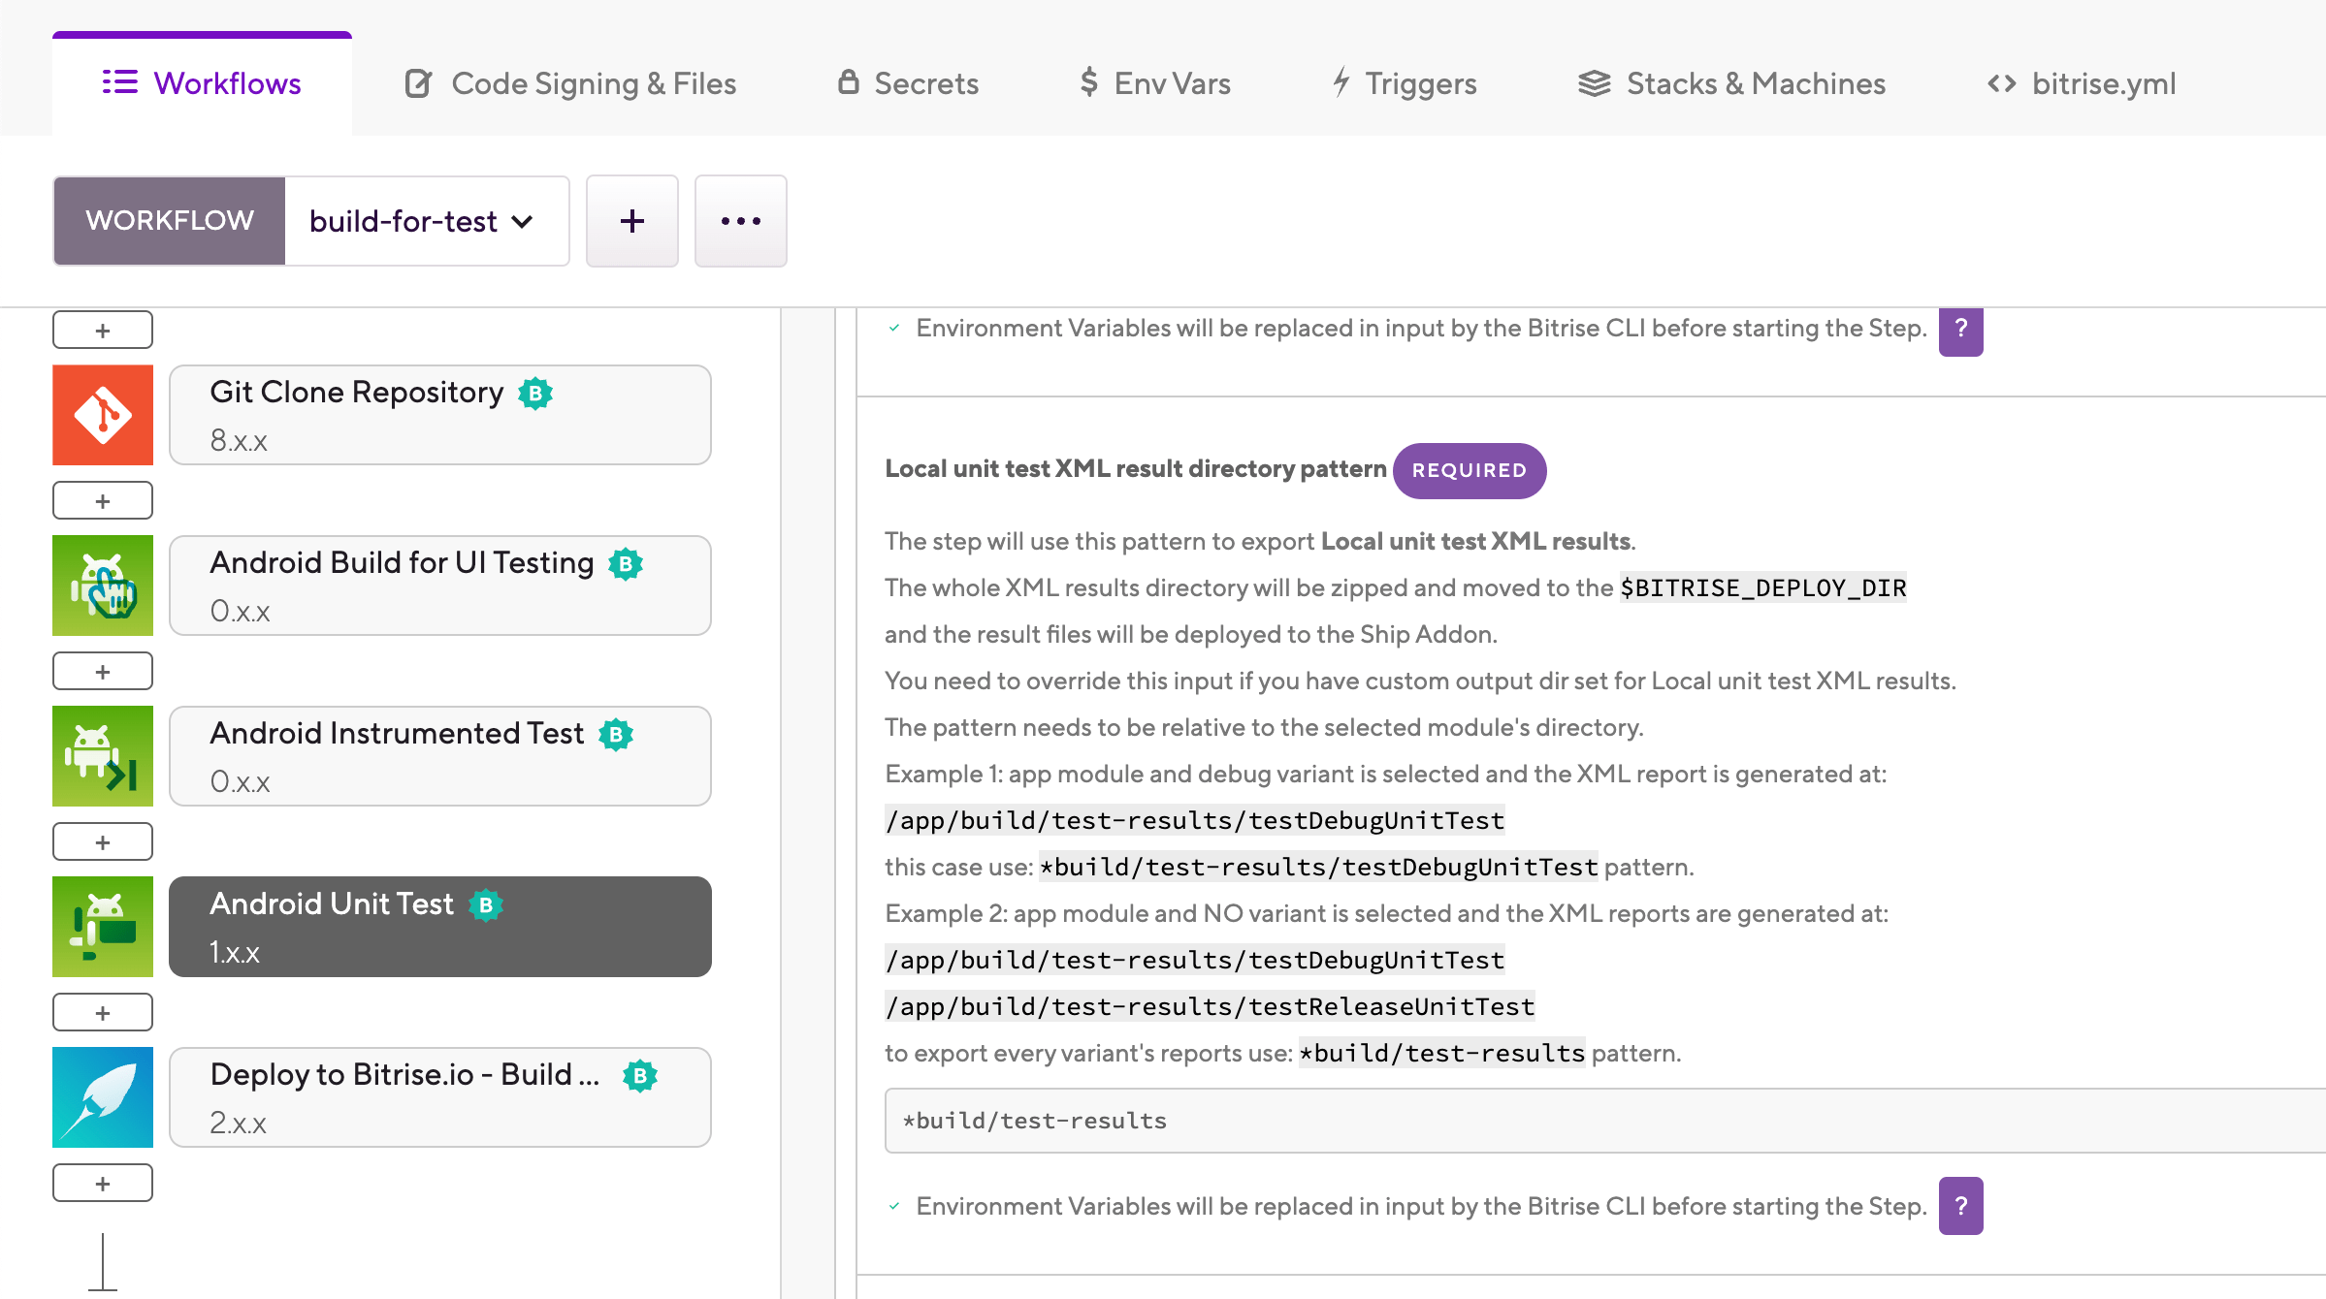This screenshot has height=1299, width=2326.
Task: Click the *build/test-results input field
Action: [x=1605, y=1121]
